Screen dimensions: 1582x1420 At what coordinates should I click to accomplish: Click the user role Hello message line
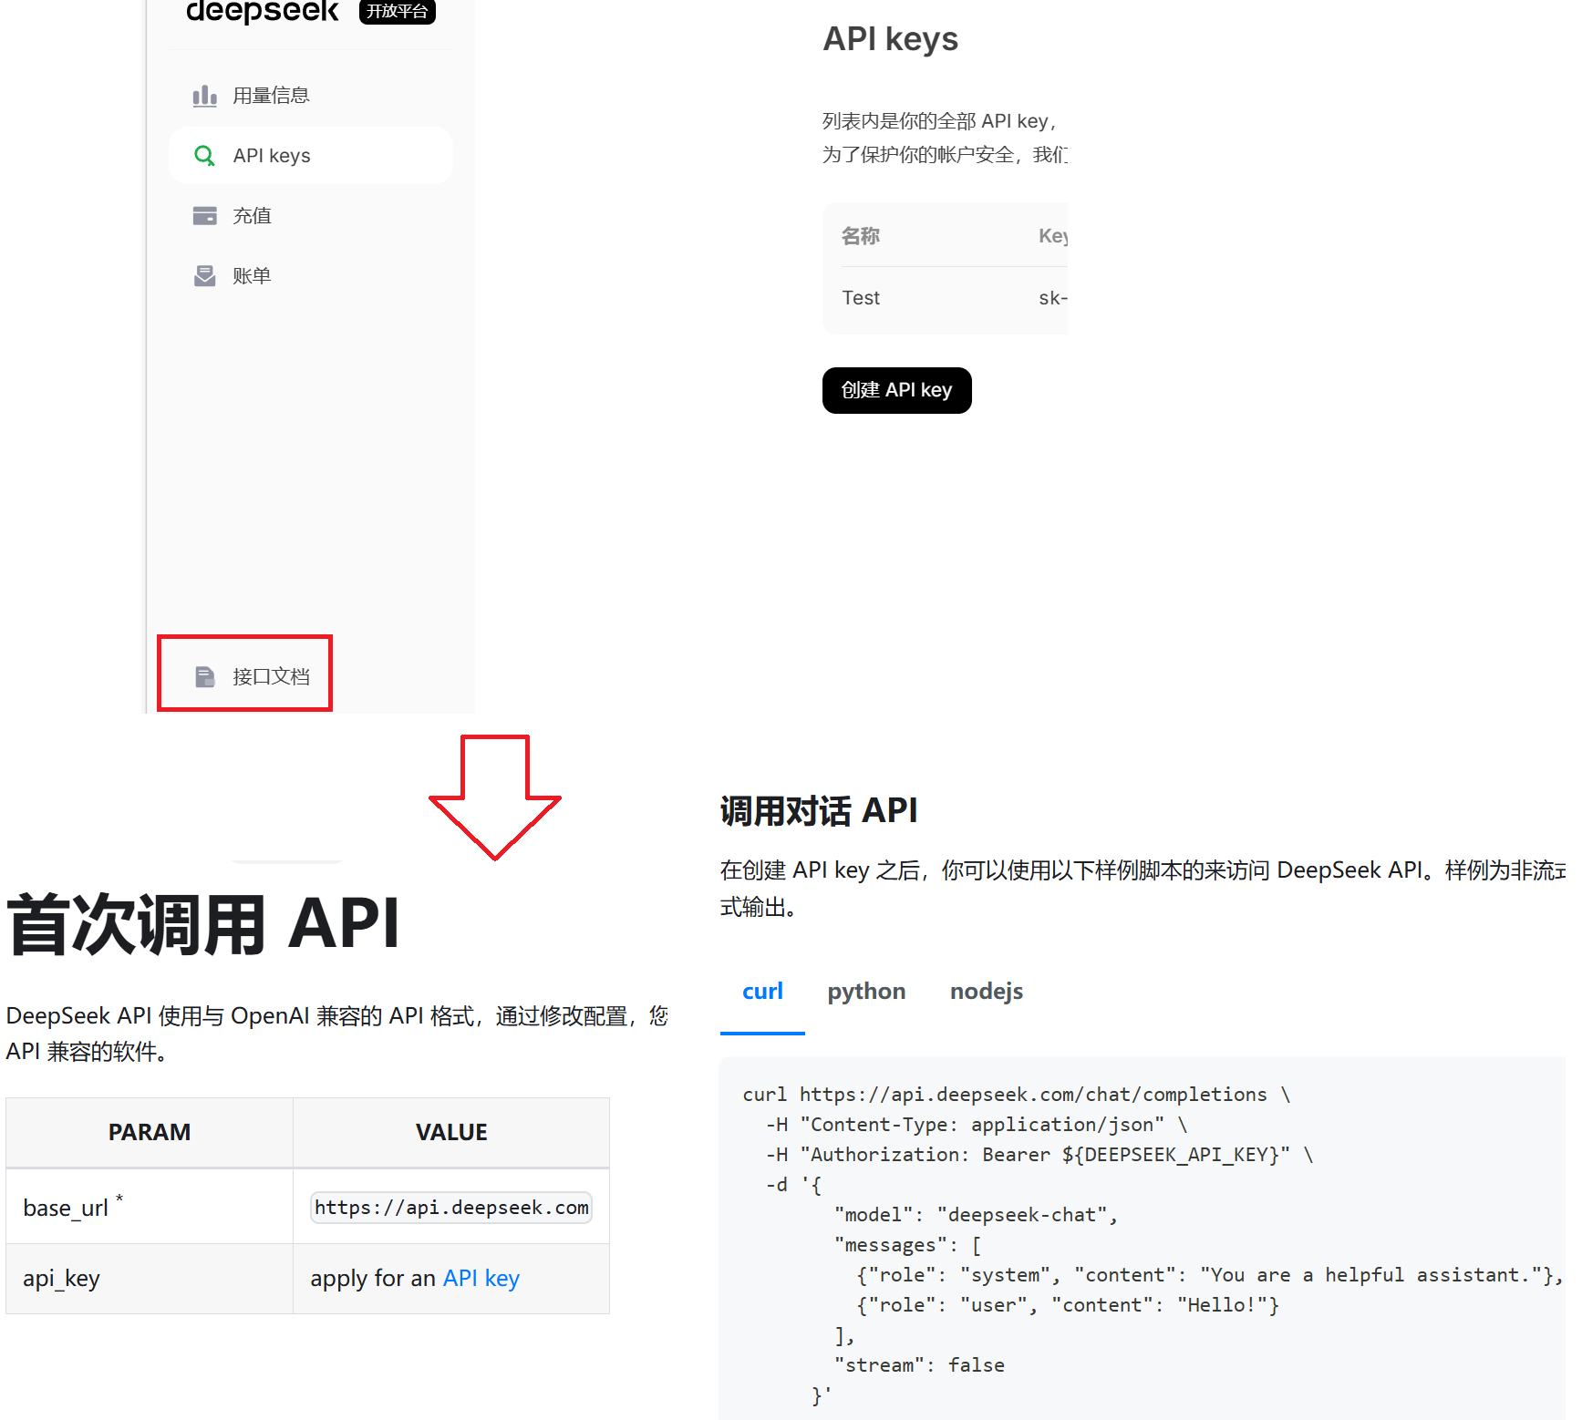[1068, 1305]
